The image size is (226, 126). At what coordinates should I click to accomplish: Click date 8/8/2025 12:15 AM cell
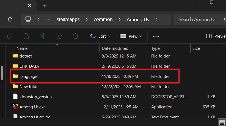pos(119,56)
